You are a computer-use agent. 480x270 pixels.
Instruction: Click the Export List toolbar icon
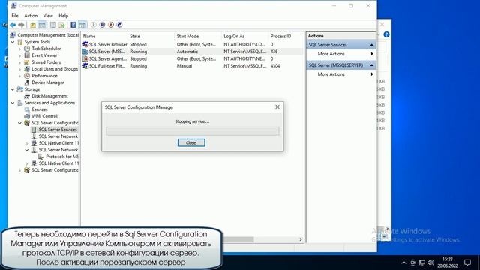[x=61, y=25]
